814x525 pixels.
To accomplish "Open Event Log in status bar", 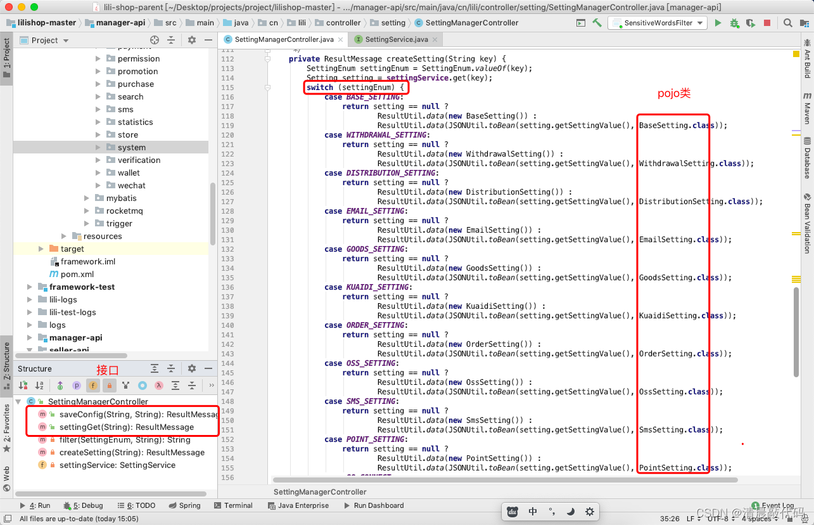I will [773, 506].
